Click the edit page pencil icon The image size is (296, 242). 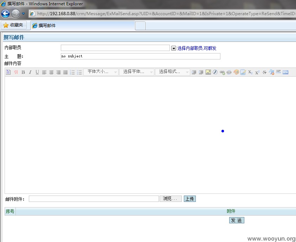pyautogui.click(x=243, y=72)
